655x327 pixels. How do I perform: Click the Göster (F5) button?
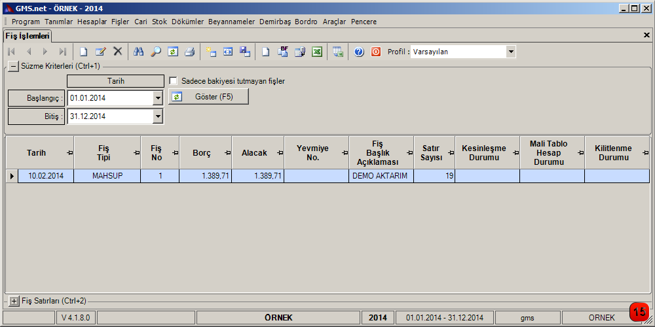(209, 97)
